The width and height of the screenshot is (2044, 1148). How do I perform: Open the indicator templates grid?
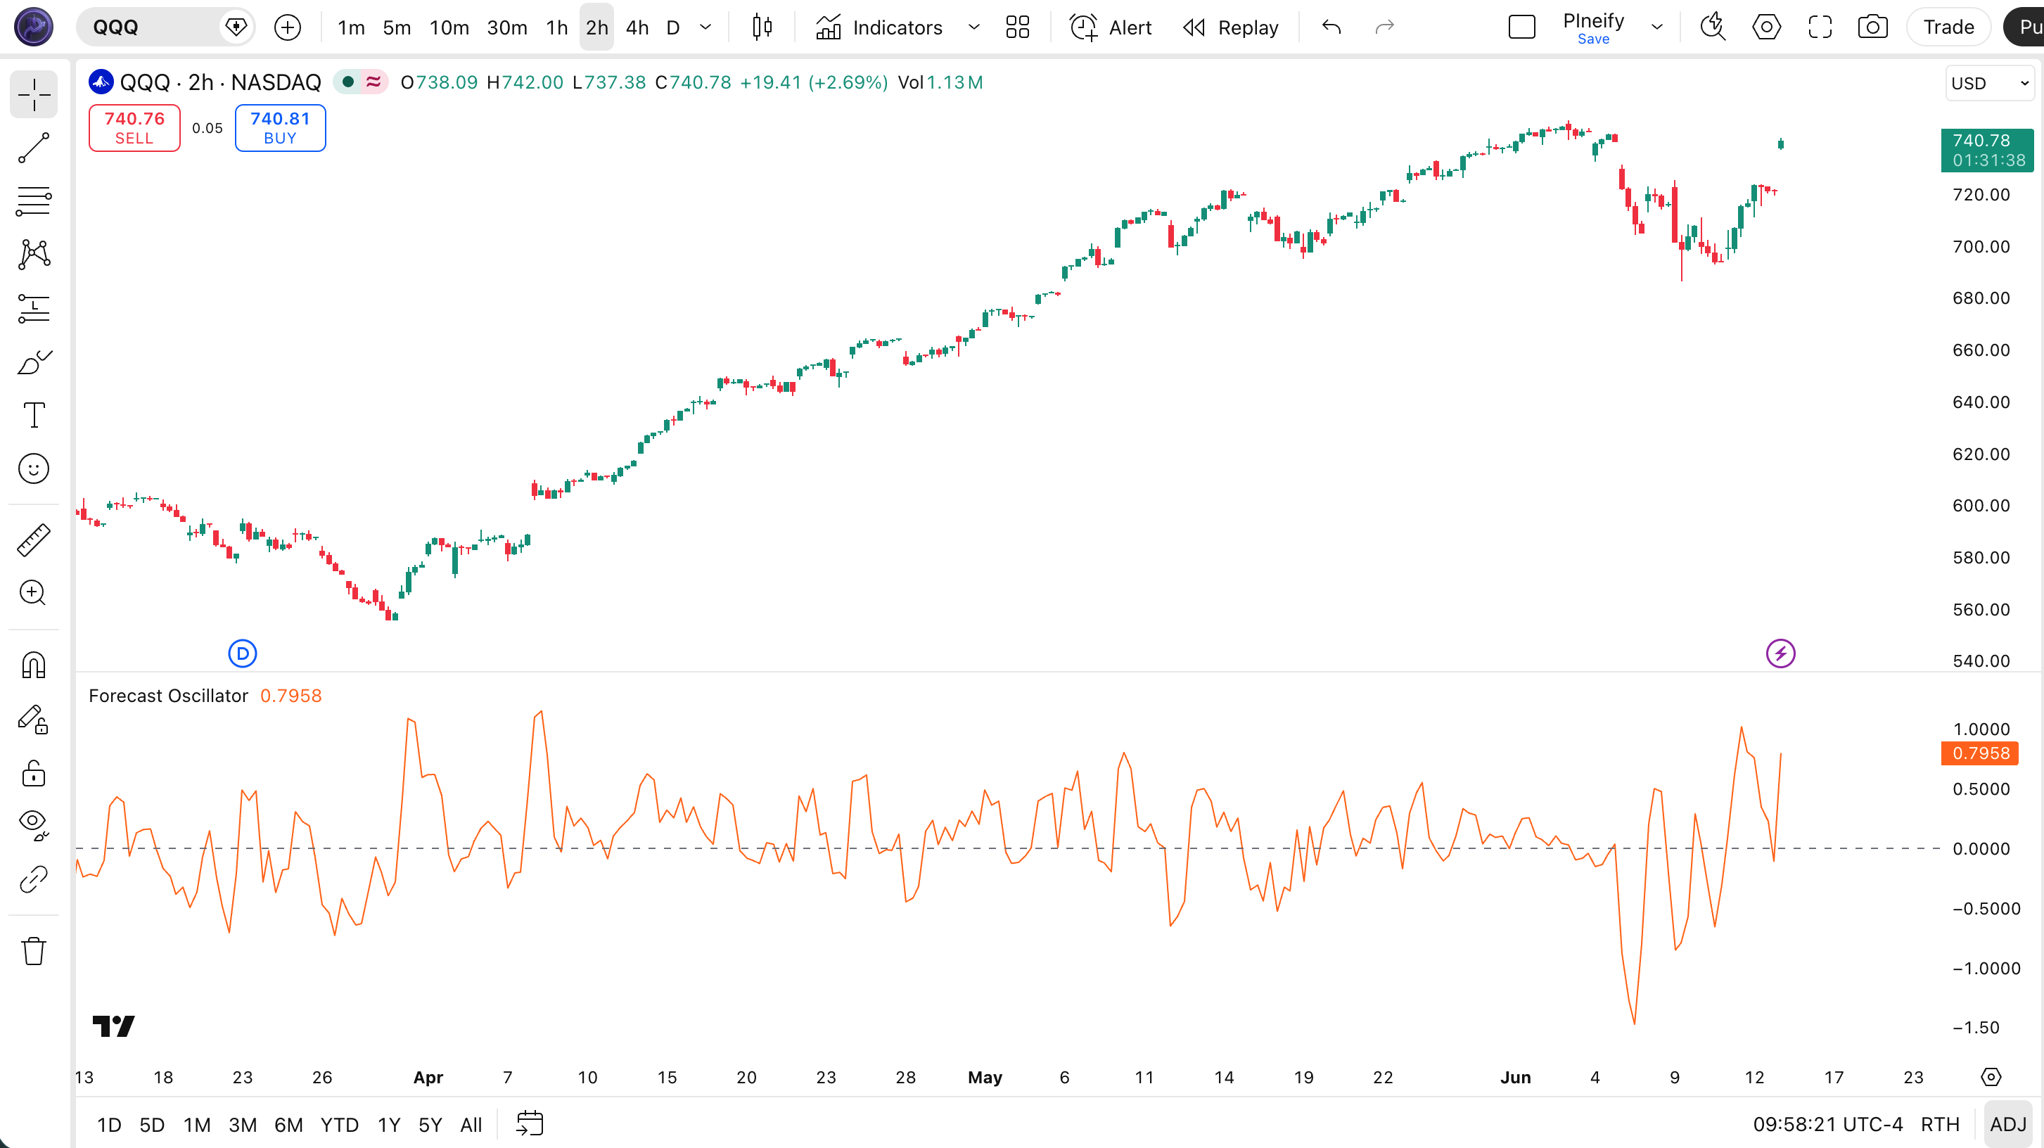(x=1017, y=27)
